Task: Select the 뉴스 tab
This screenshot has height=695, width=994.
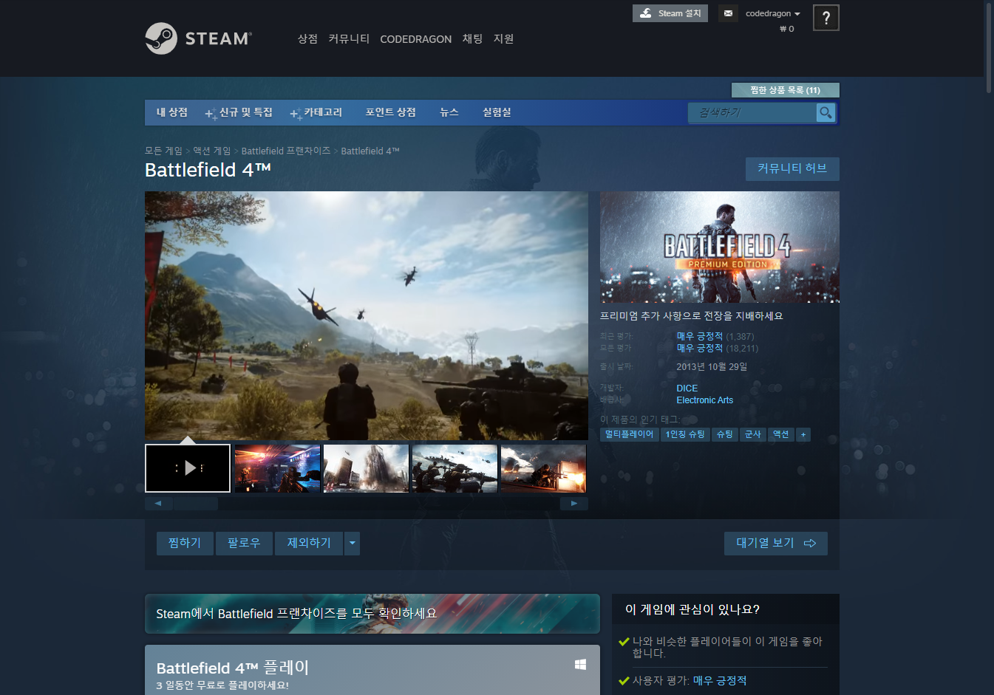Action: 449,112
